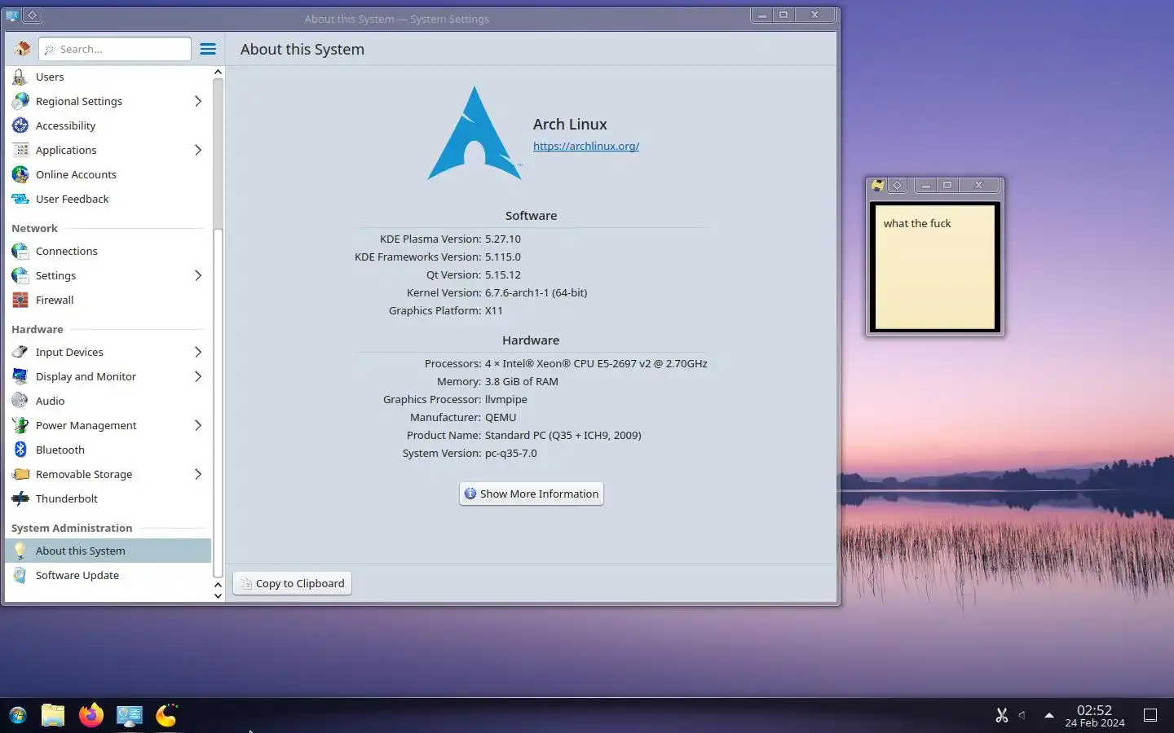Click About this System lightbulb icon

click(20, 551)
